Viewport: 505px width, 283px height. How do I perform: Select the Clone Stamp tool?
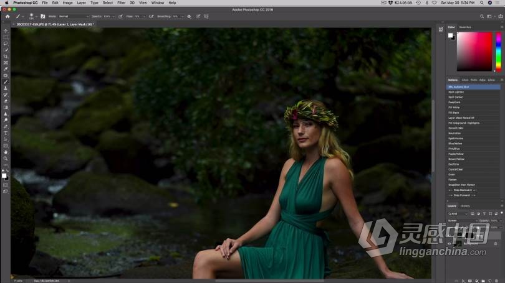coord(6,88)
